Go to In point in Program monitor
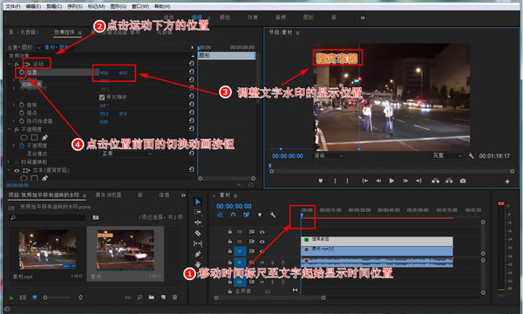 [x=365, y=181]
